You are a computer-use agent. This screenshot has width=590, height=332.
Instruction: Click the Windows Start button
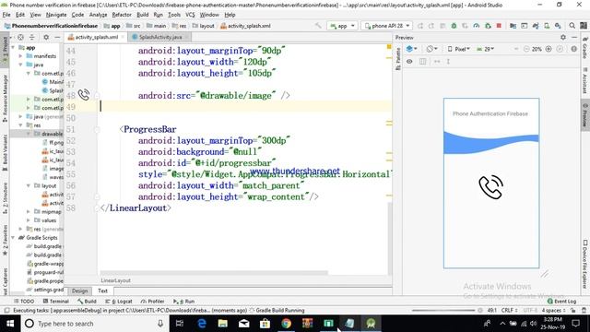10,324
